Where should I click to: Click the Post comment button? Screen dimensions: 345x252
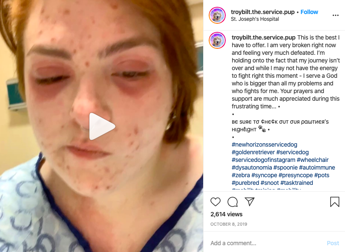click(x=333, y=243)
